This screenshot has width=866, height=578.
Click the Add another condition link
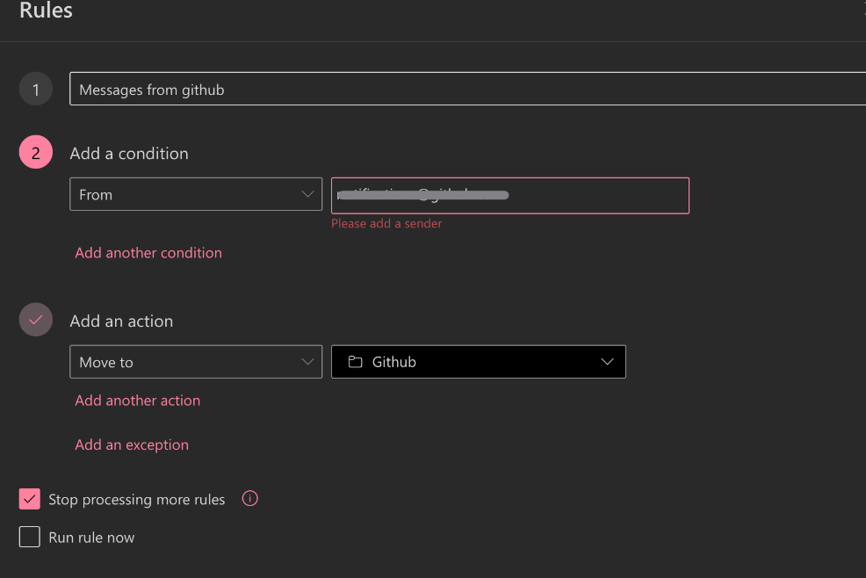(x=148, y=253)
